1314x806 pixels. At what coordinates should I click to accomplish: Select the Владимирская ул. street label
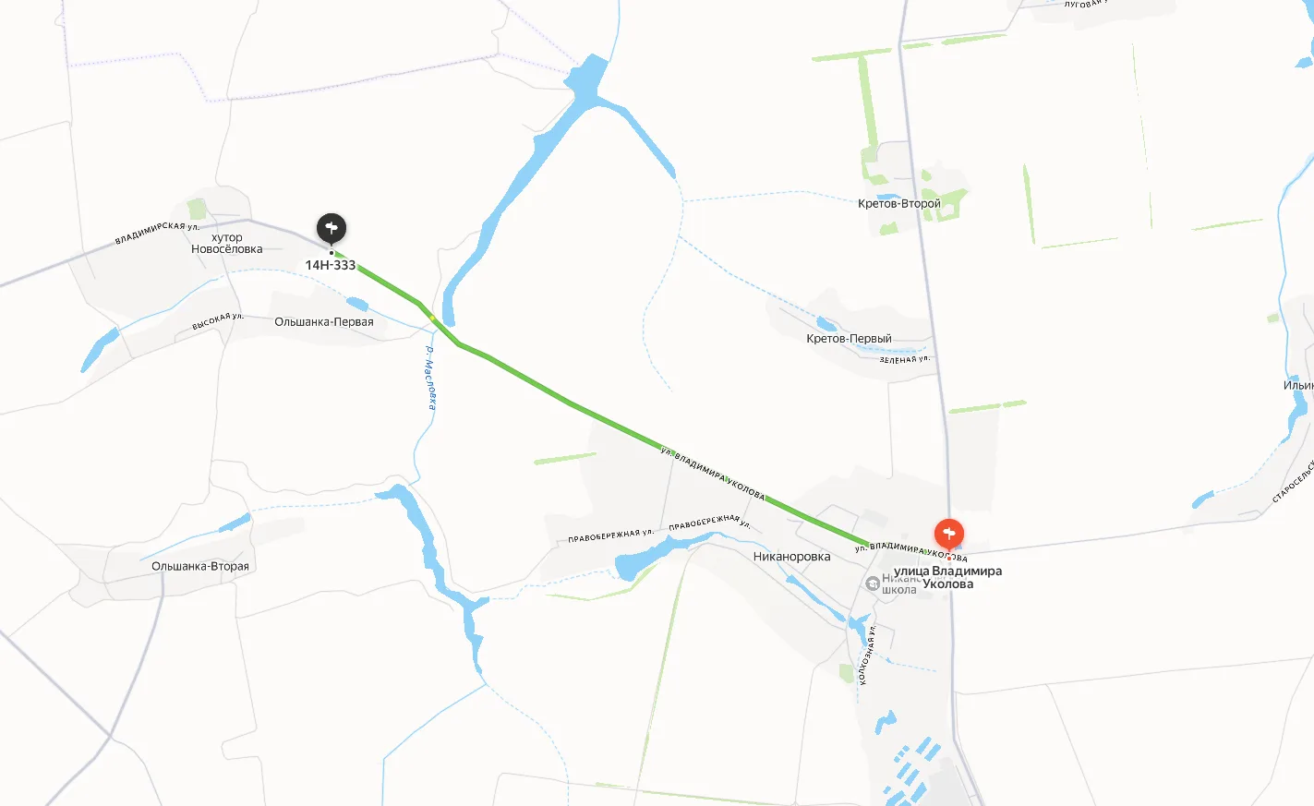click(x=157, y=232)
